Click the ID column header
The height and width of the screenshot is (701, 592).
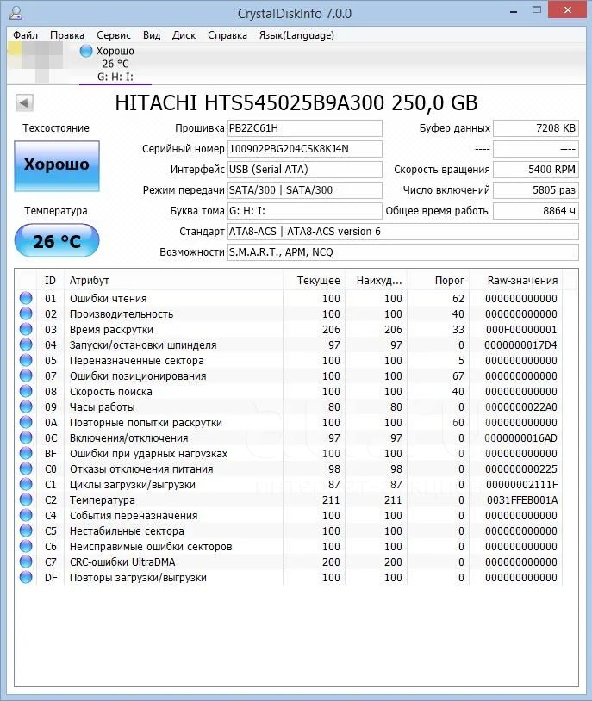[x=50, y=280]
